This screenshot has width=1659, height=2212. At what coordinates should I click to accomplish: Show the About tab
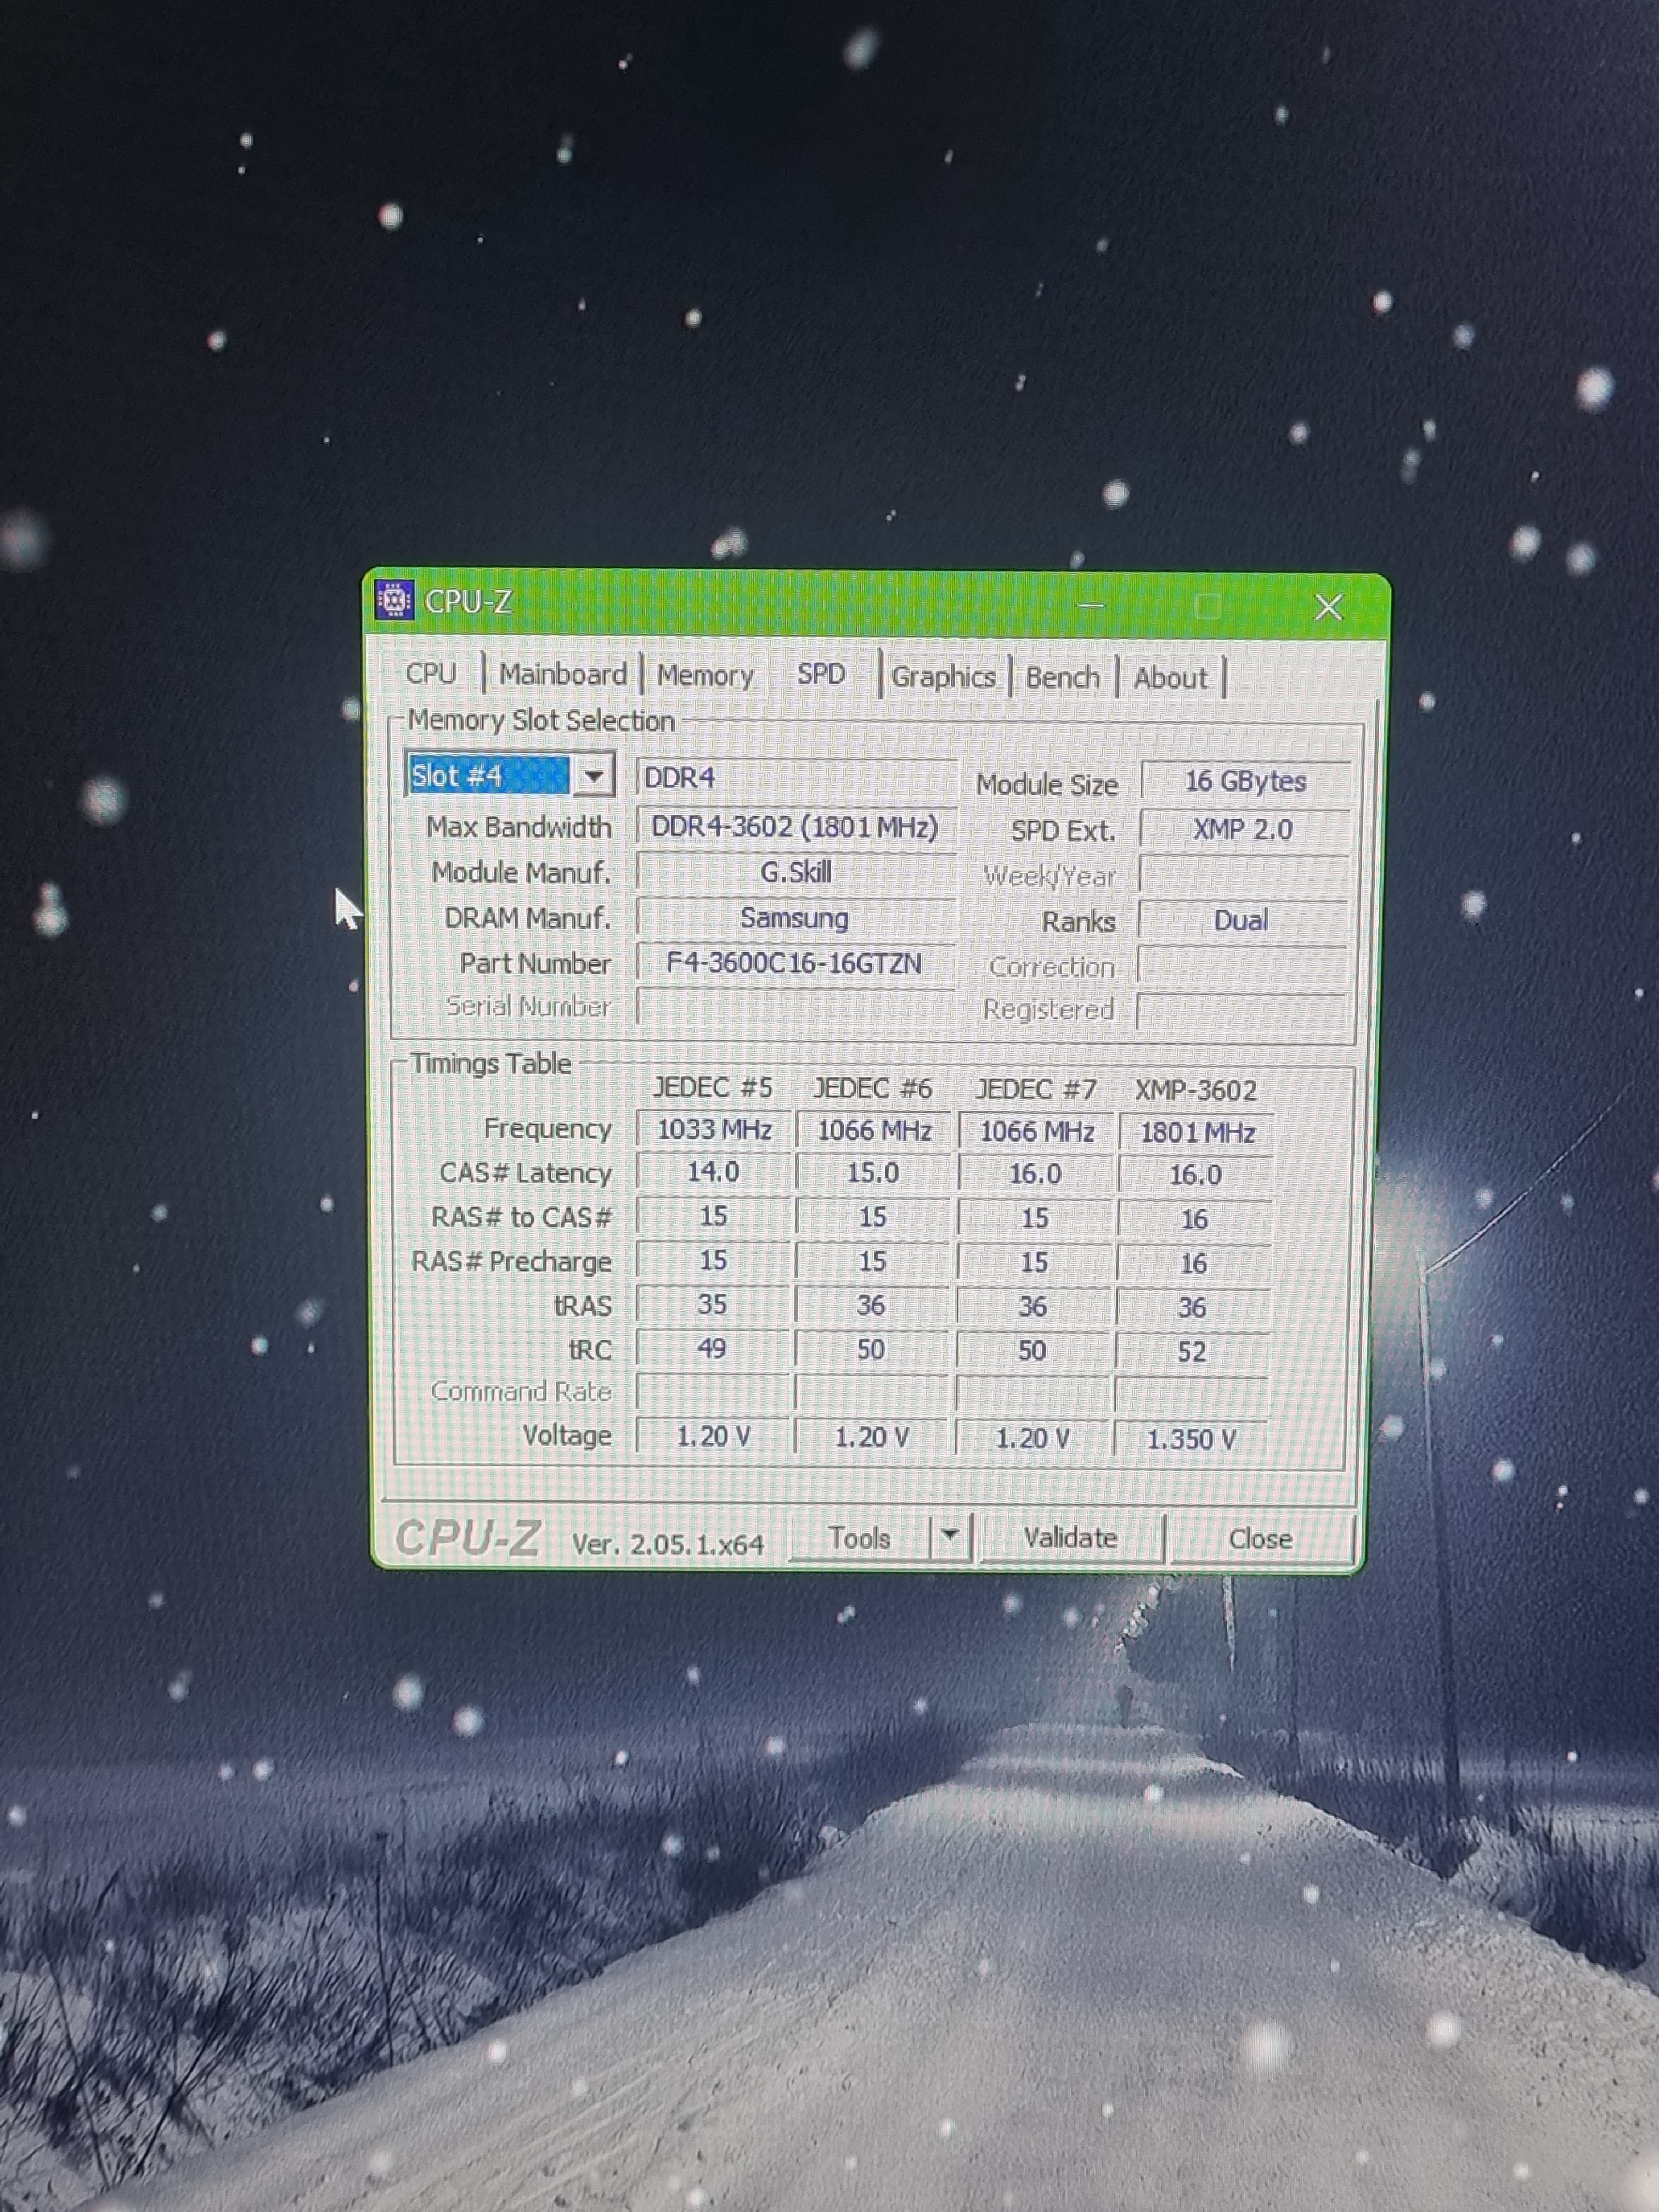tap(1170, 678)
